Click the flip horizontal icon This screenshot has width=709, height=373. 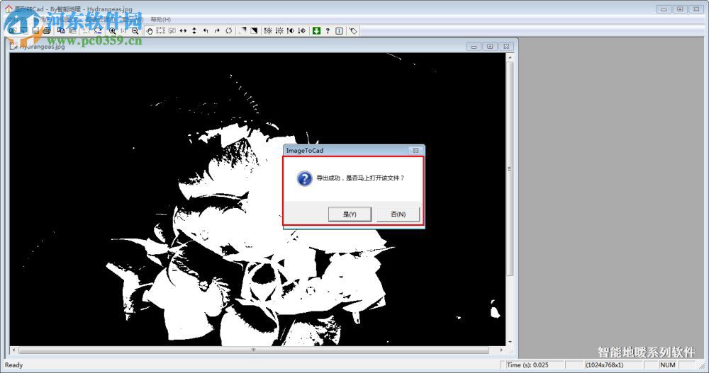pyautogui.click(x=183, y=30)
